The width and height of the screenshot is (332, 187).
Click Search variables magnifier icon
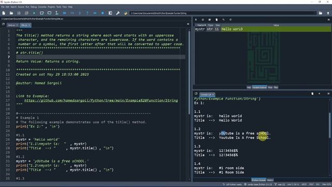pyautogui.click(x=224, y=20)
